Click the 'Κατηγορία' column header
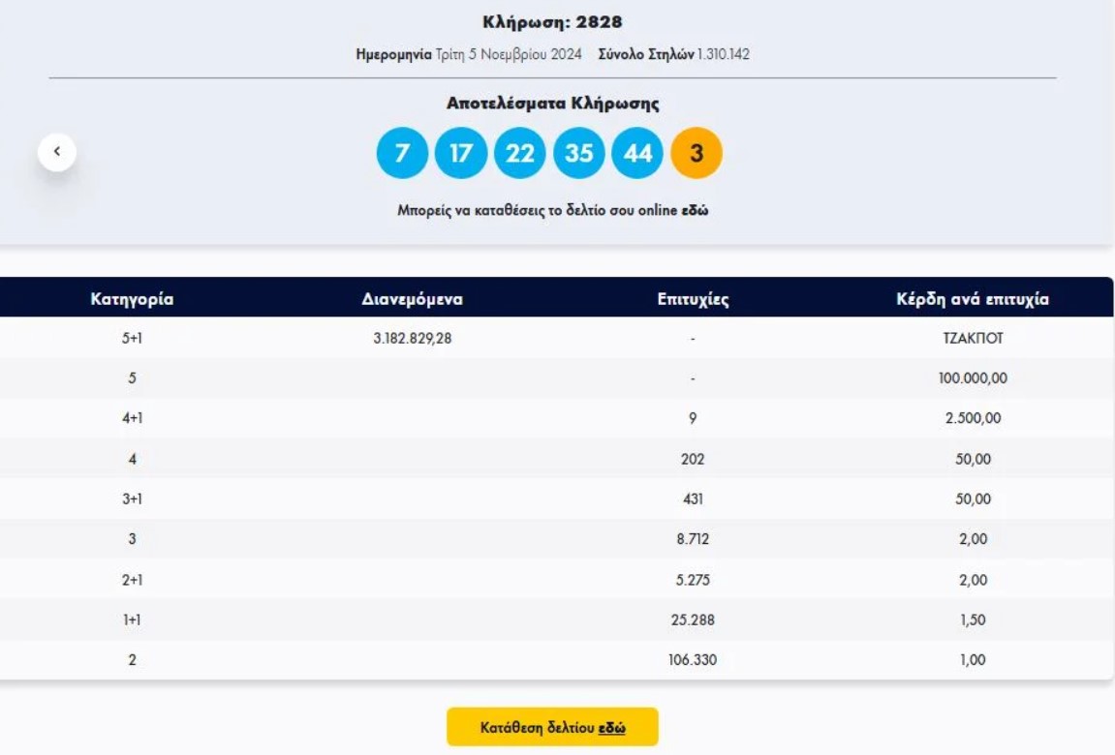The height and width of the screenshot is (755, 1115). coord(132,299)
